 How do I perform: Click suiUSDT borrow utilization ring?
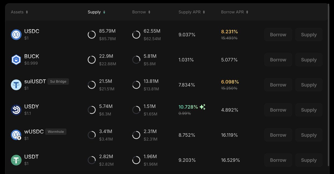click(x=136, y=85)
